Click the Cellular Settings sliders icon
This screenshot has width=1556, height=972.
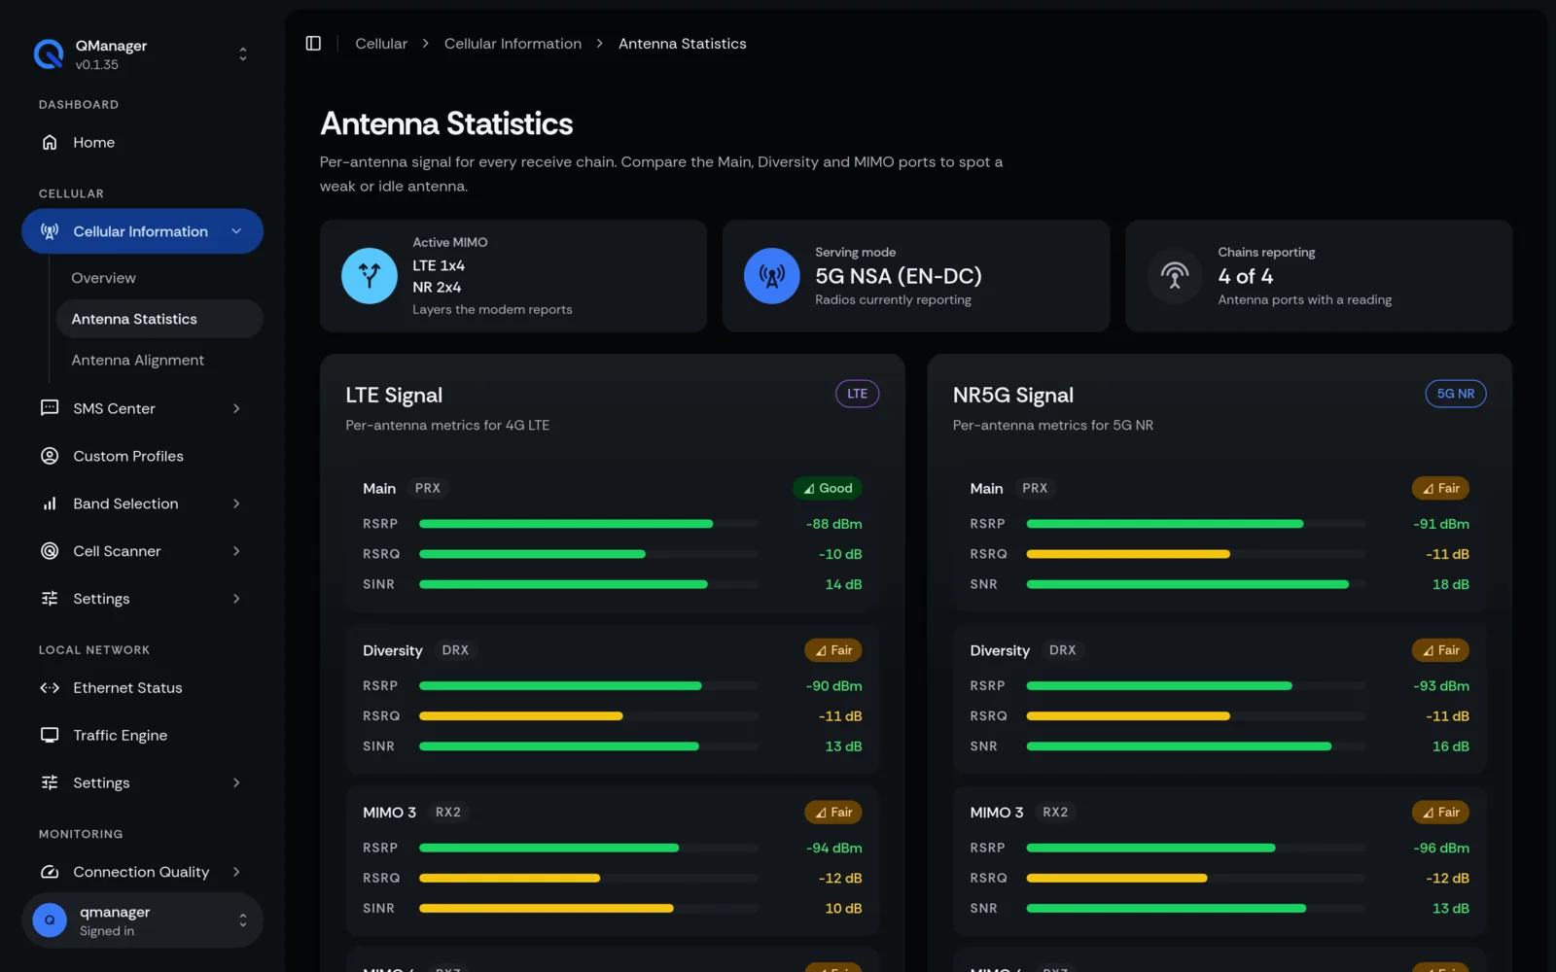(x=50, y=599)
